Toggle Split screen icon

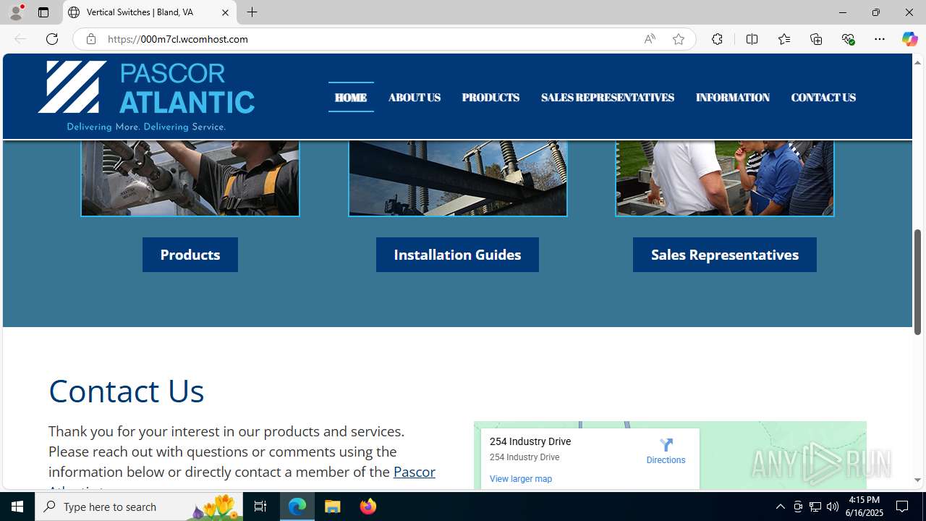pos(752,39)
